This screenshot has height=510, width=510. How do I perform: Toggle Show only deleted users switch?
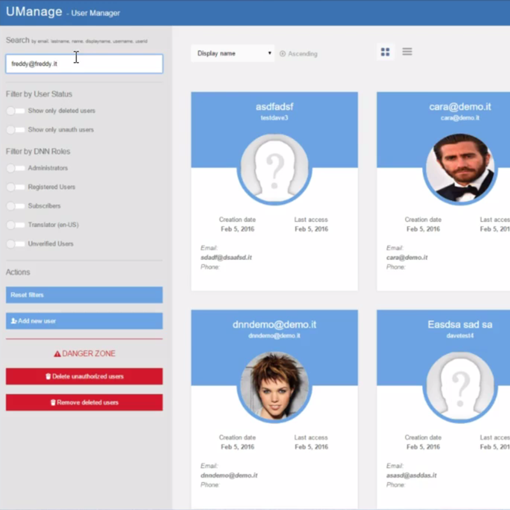tap(15, 111)
